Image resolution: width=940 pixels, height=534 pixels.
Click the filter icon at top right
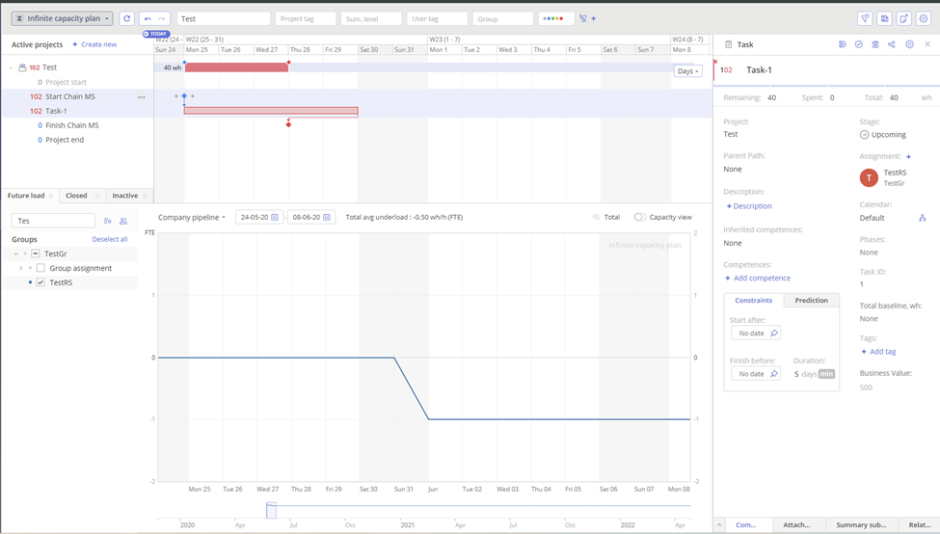[865, 18]
